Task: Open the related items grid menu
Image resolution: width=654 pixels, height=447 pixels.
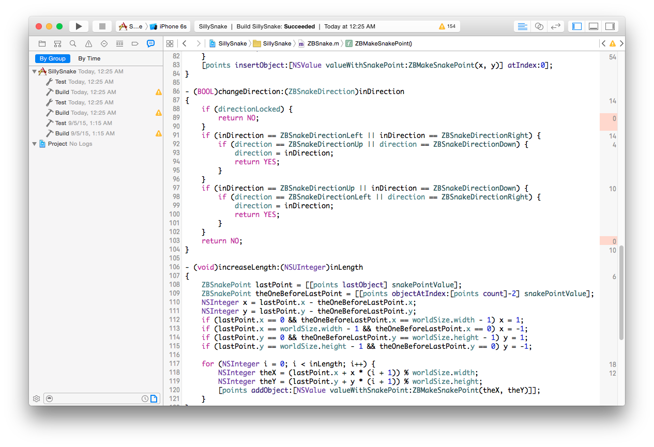Action: (x=170, y=44)
